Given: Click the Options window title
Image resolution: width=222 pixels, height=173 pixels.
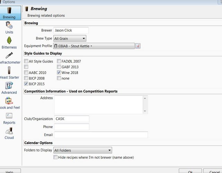Looking at the screenshot, I should coord(9,2).
